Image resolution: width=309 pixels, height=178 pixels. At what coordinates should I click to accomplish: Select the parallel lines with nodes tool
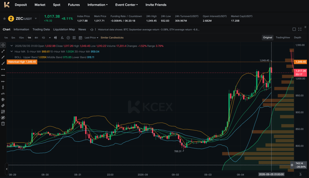pos(3,106)
